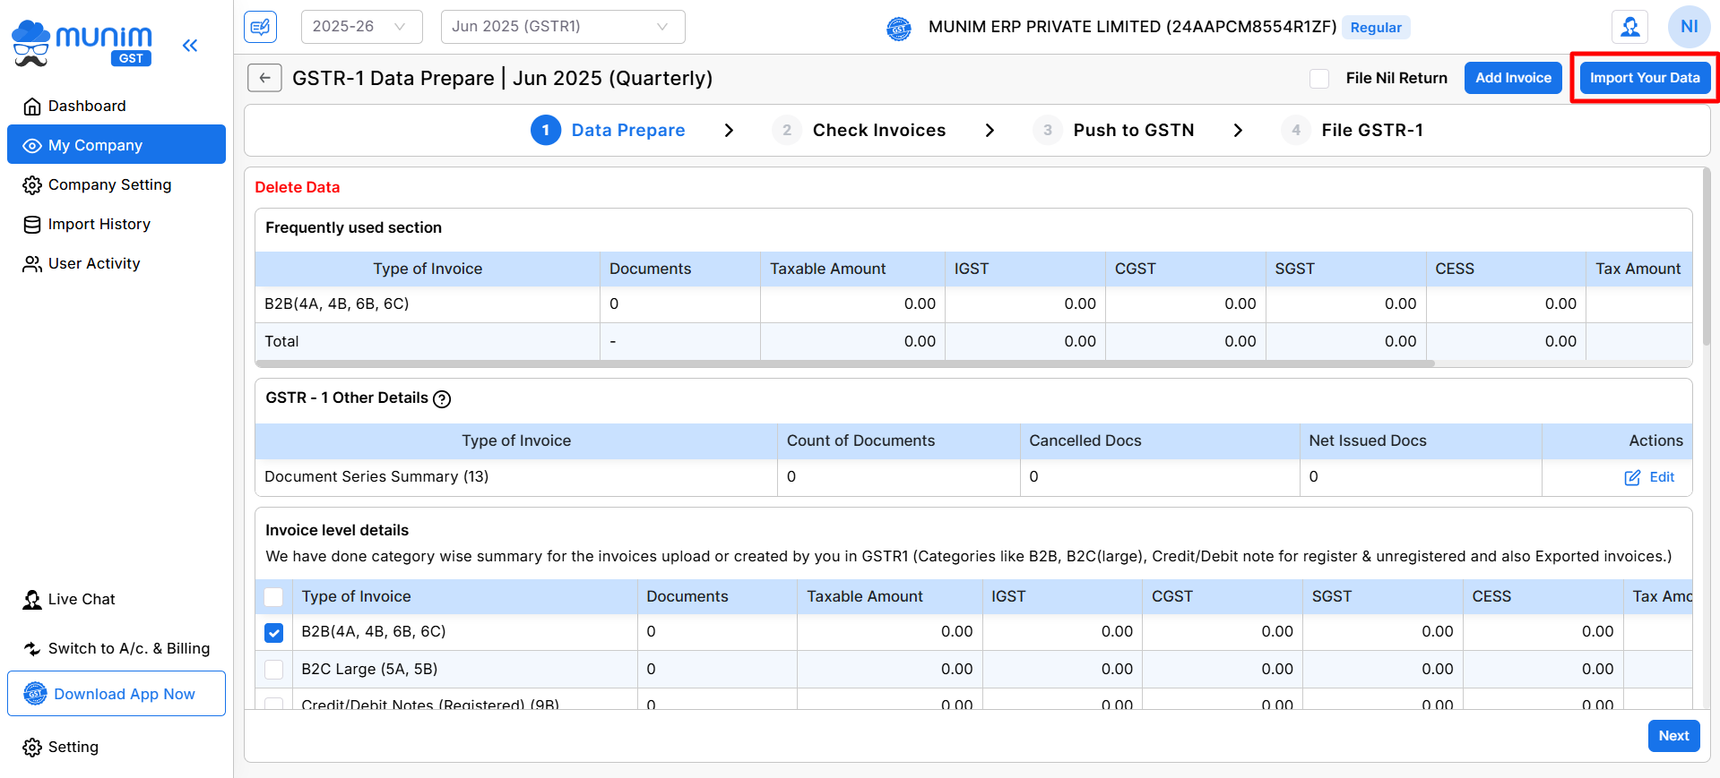Screen dimensions: 1720x778
Task: Check the Credit/Debit Notes (Registered) checkbox
Action: pos(274,704)
